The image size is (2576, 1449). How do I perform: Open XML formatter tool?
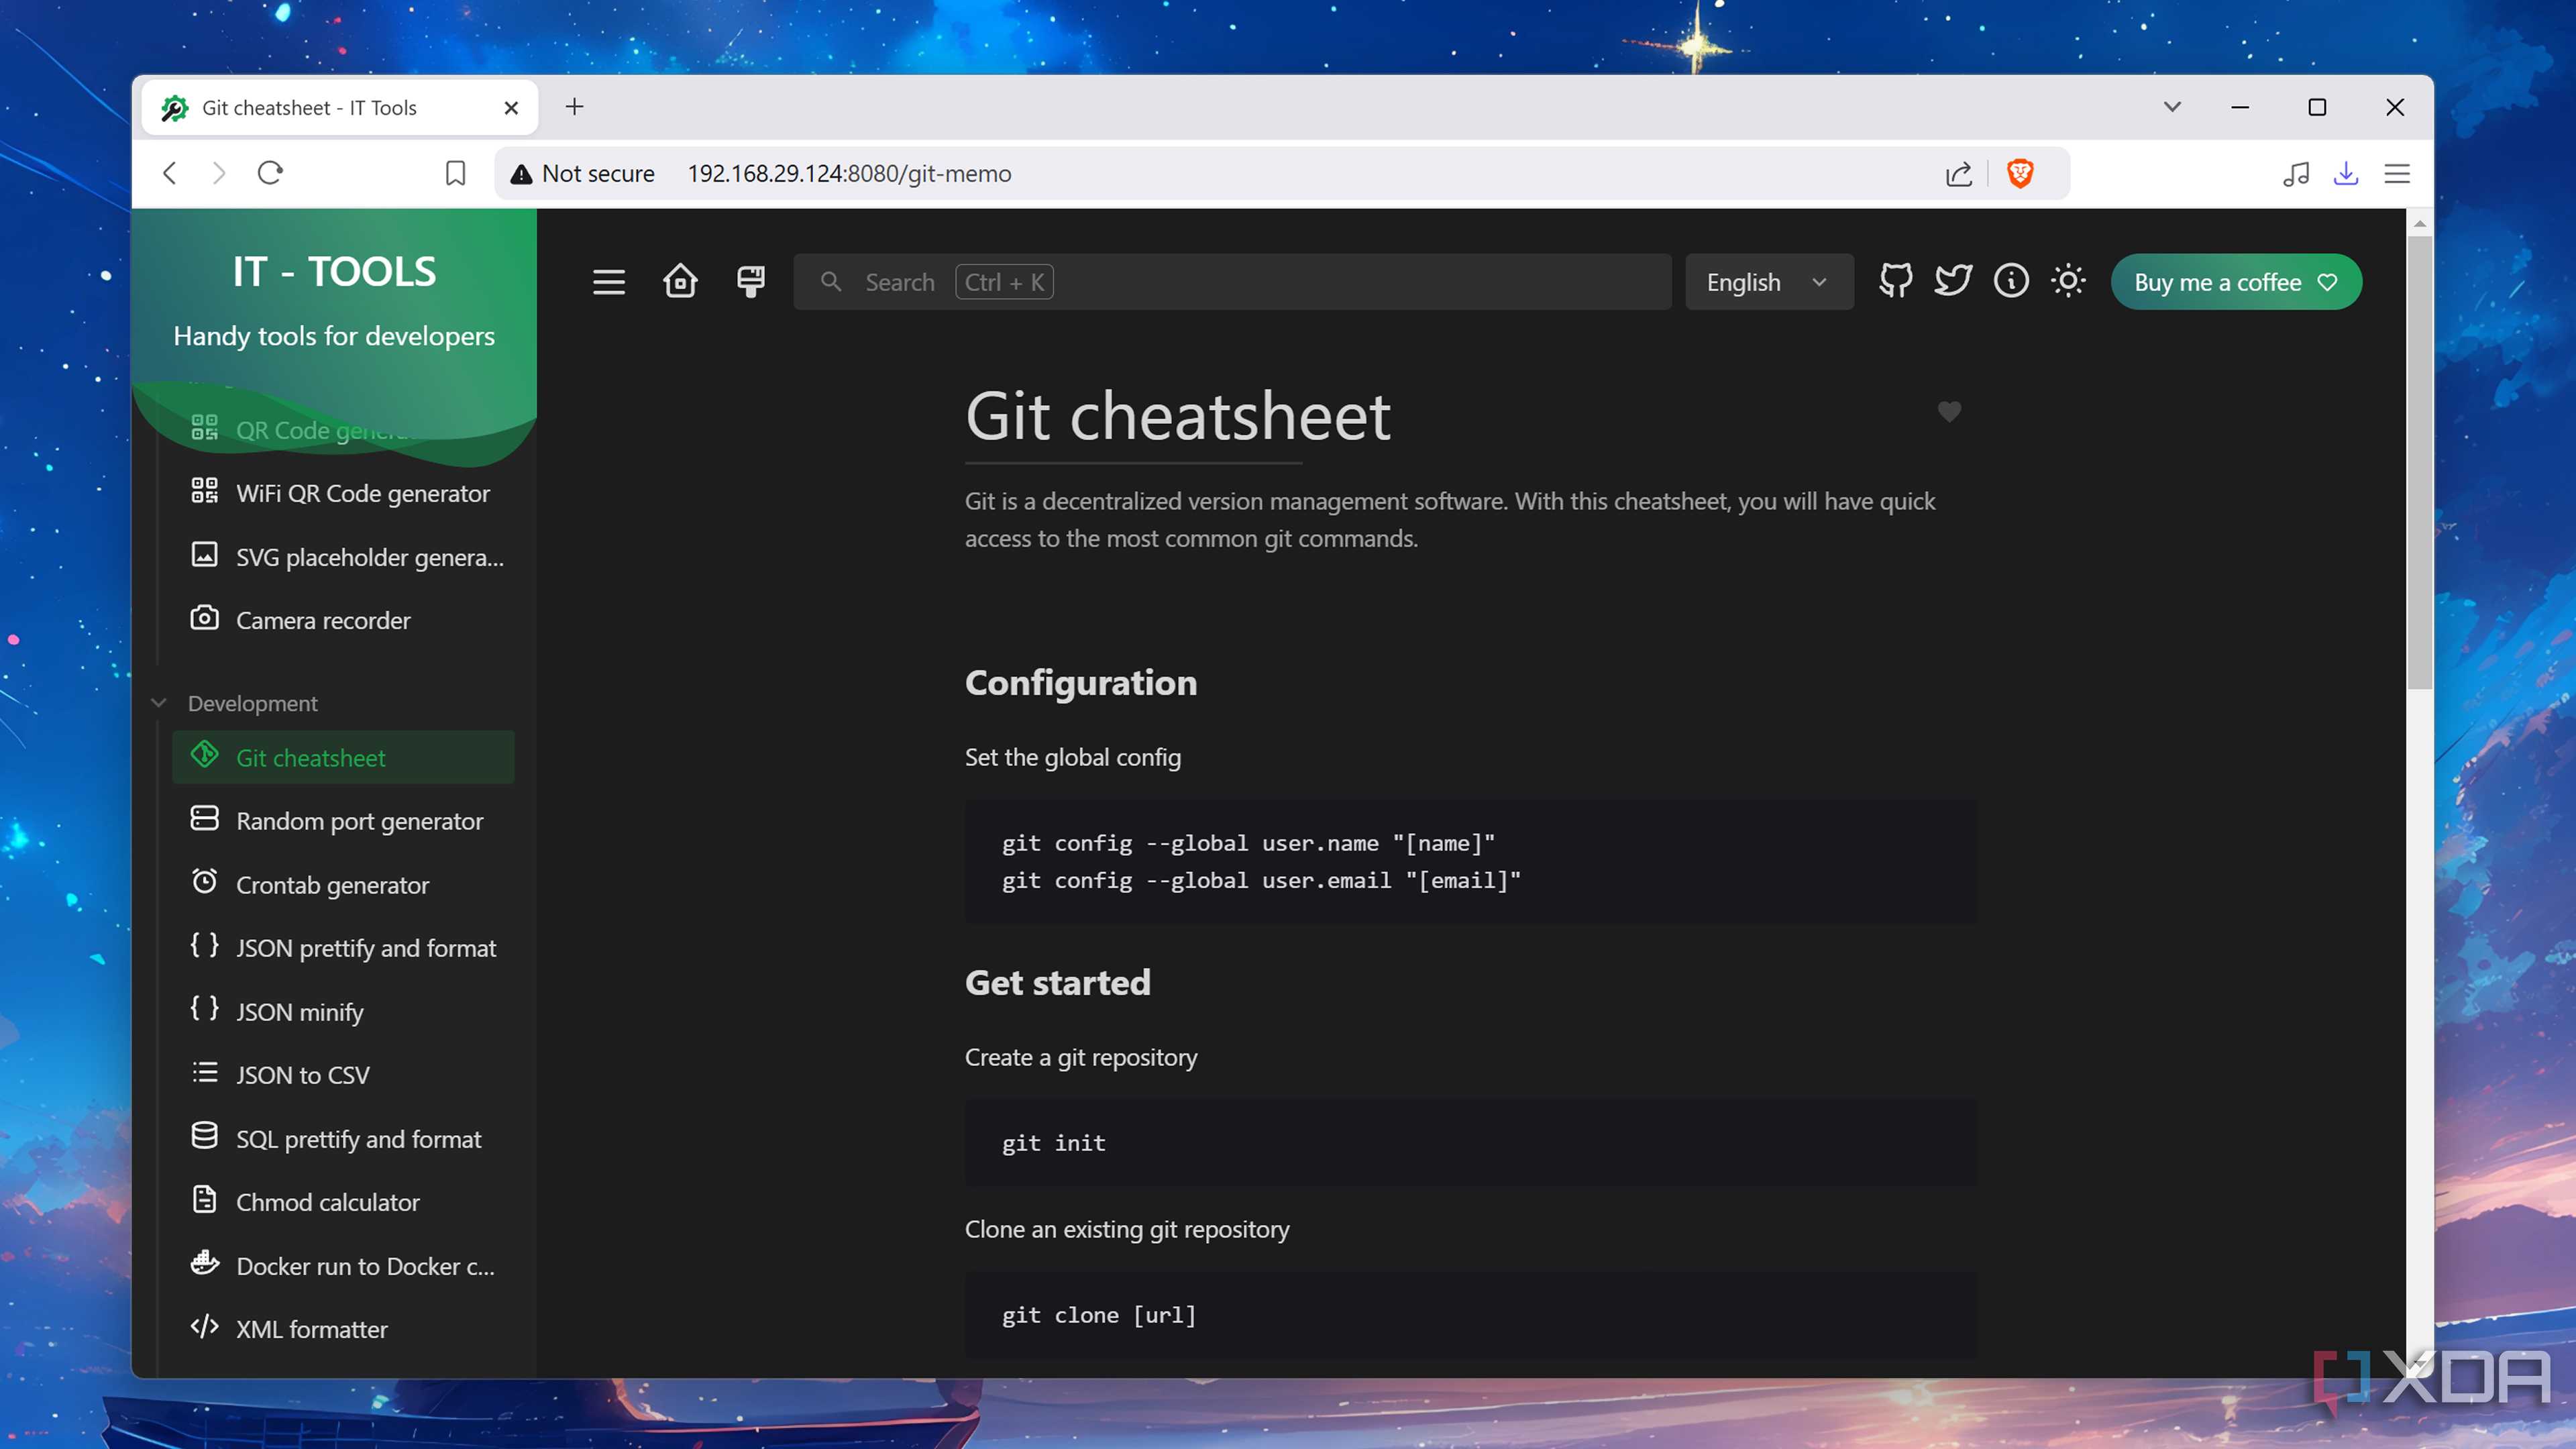click(x=343, y=1329)
